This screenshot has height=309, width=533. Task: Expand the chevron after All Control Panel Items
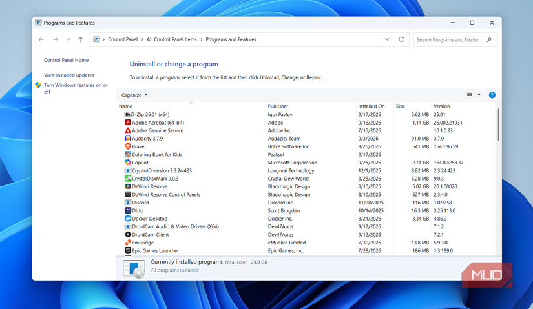click(x=201, y=40)
